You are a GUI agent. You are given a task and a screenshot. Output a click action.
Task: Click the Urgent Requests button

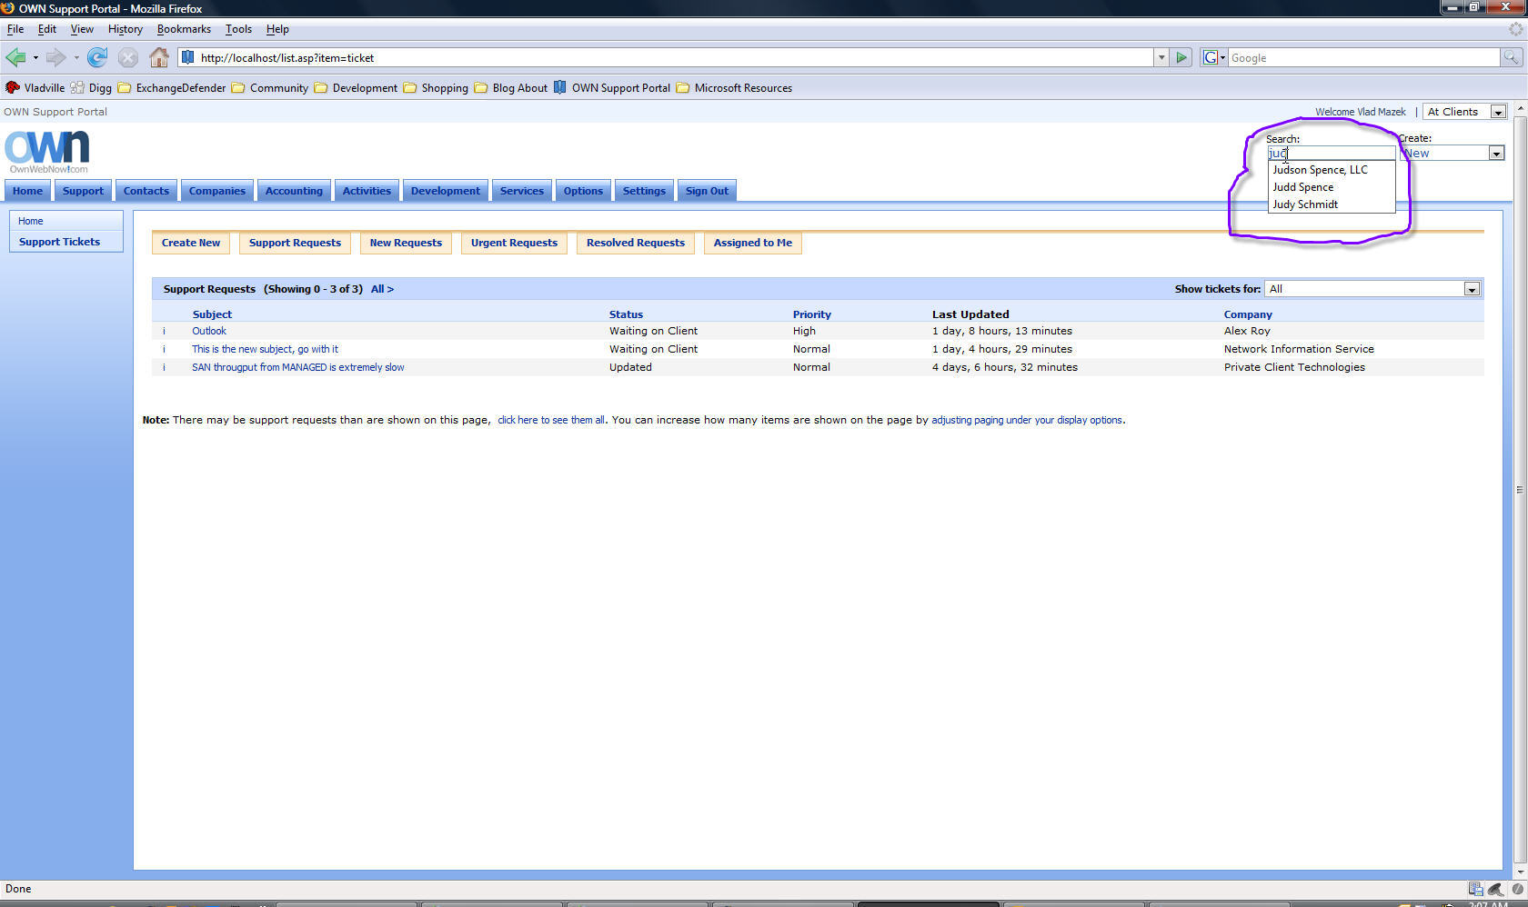click(x=514, y=243)
